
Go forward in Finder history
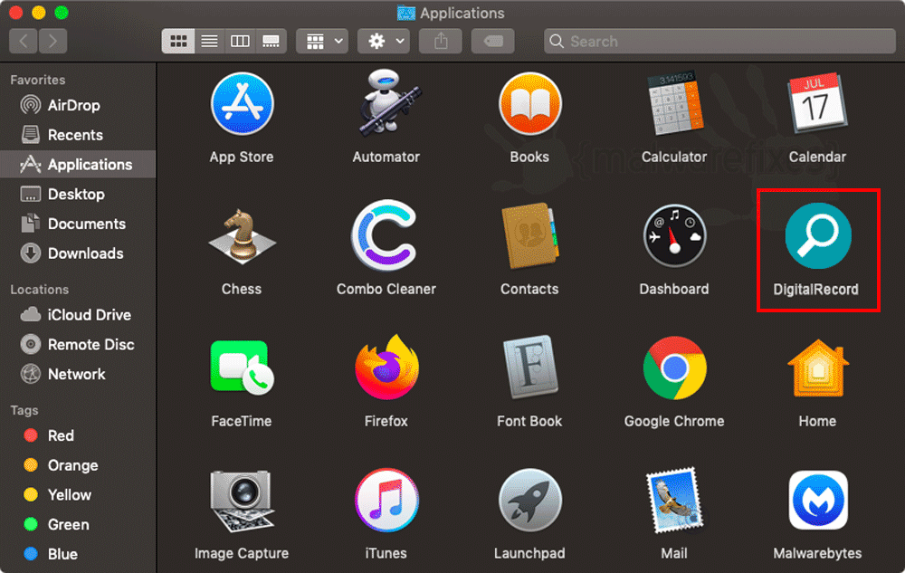click(53, 41)
